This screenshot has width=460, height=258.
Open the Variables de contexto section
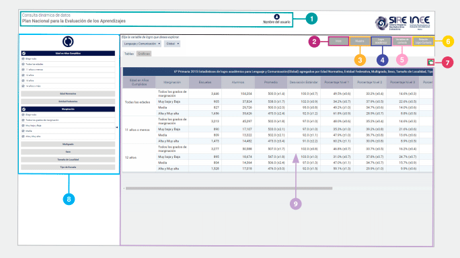(x=402, y=41)
